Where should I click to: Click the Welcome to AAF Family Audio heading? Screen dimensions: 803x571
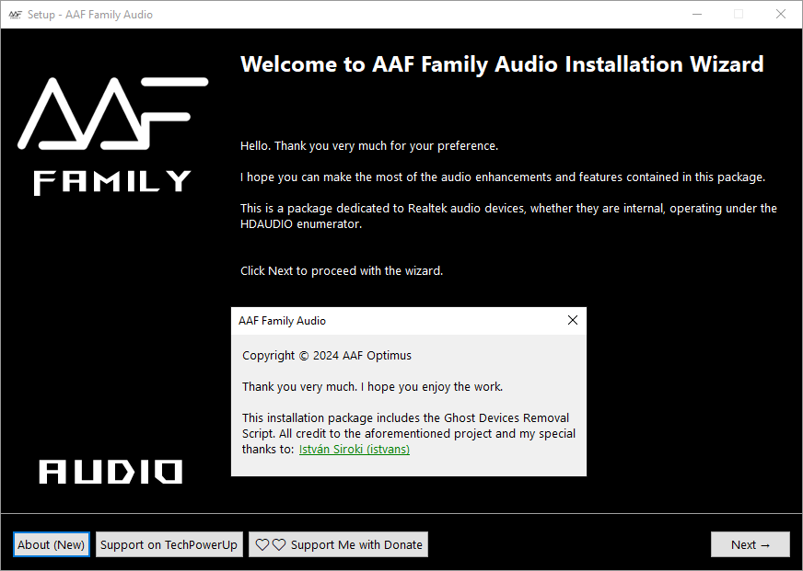point(502,64)
